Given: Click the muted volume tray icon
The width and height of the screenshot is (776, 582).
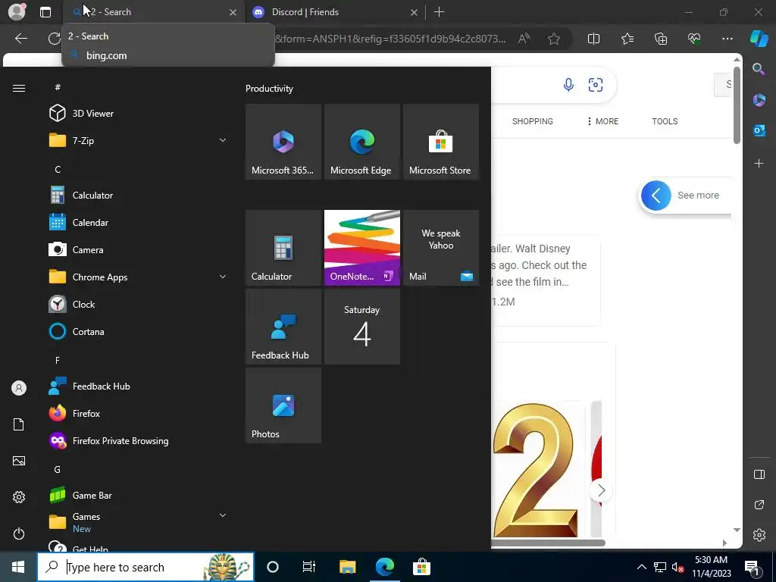Looking at the screenshot, I should click(678, 568).
